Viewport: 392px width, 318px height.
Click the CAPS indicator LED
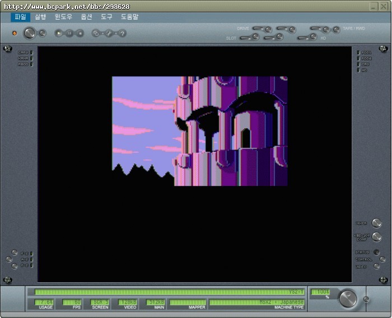coord(32,53)
